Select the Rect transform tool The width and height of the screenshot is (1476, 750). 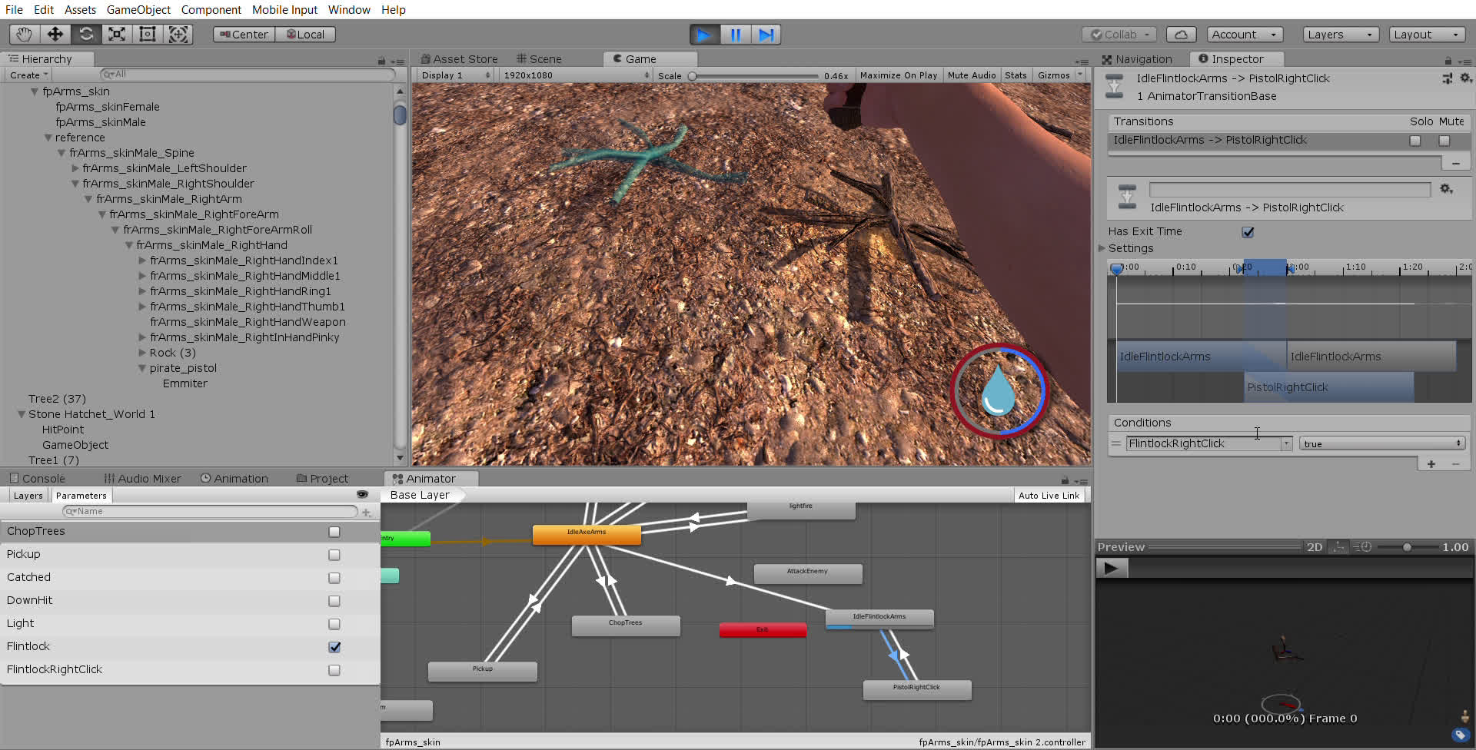148,35
